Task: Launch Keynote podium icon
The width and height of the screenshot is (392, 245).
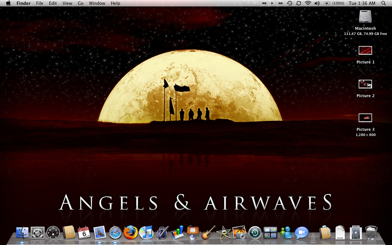Action: click(193, 232)
